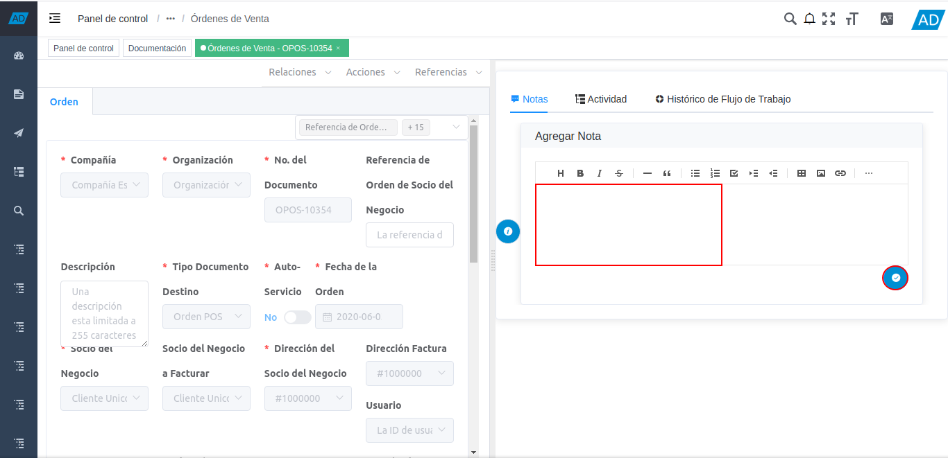The image size is (948, 458).
Task: Click the Documentación button
Action: tap(157, 49)
